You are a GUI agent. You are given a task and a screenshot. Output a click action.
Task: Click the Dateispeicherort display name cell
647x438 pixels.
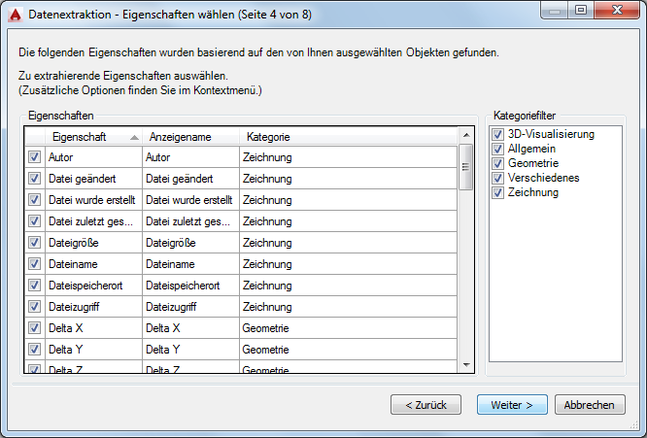188,286
